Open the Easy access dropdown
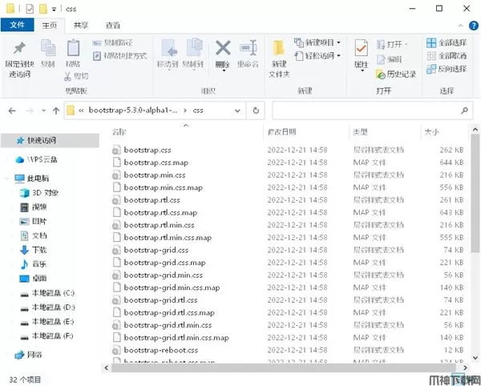This screenshot has height=386, width=481. click(x=317, y=56)
